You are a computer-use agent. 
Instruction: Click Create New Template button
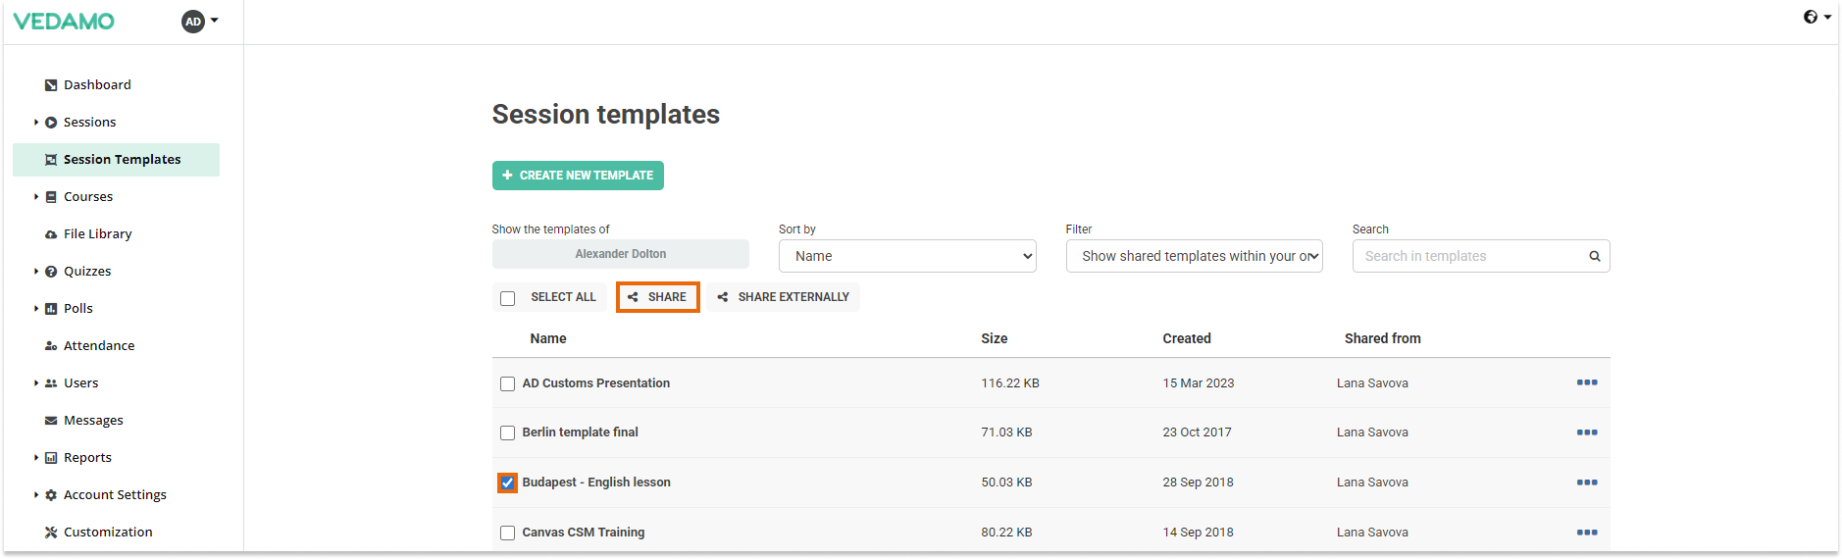tap(578, 176)
